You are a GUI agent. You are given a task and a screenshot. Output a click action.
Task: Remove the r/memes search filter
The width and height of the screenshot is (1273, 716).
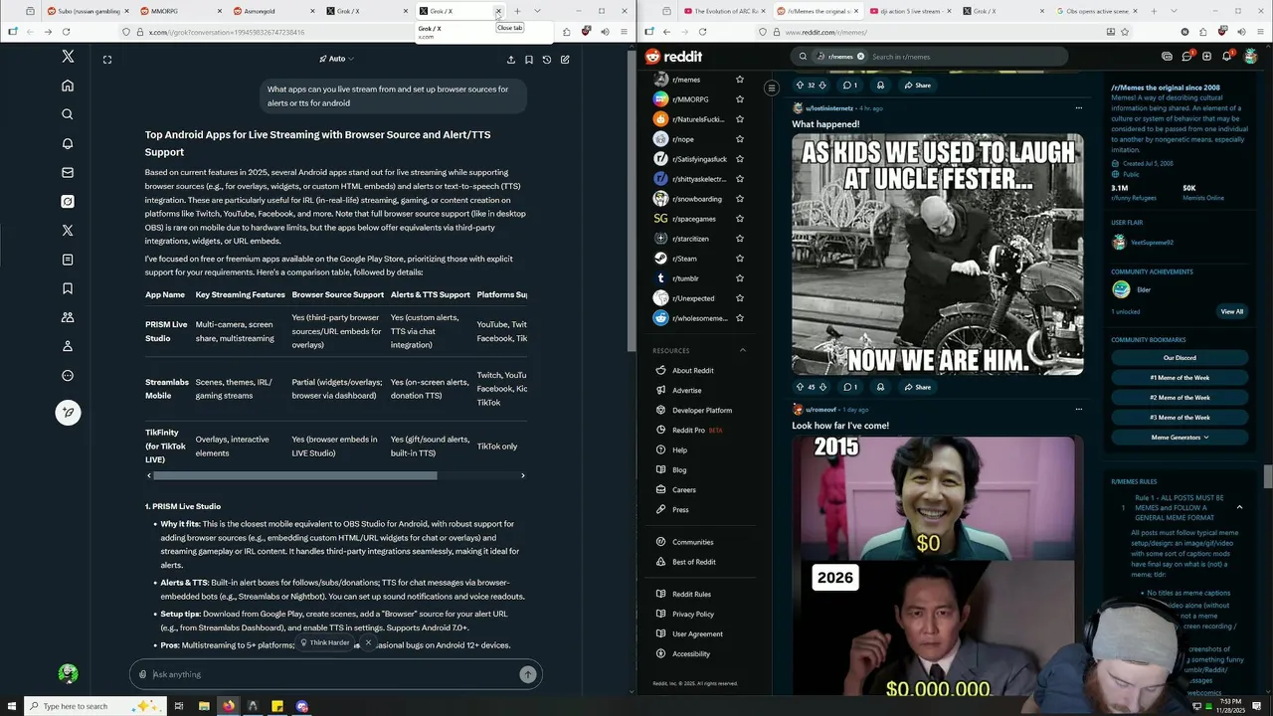(x=860, y=57)
